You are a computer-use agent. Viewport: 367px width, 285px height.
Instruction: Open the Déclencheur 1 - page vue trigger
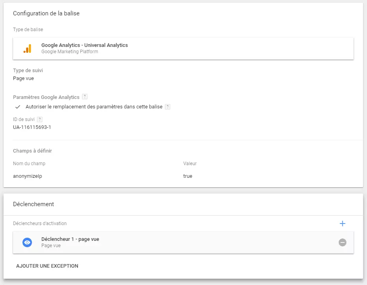183,242
